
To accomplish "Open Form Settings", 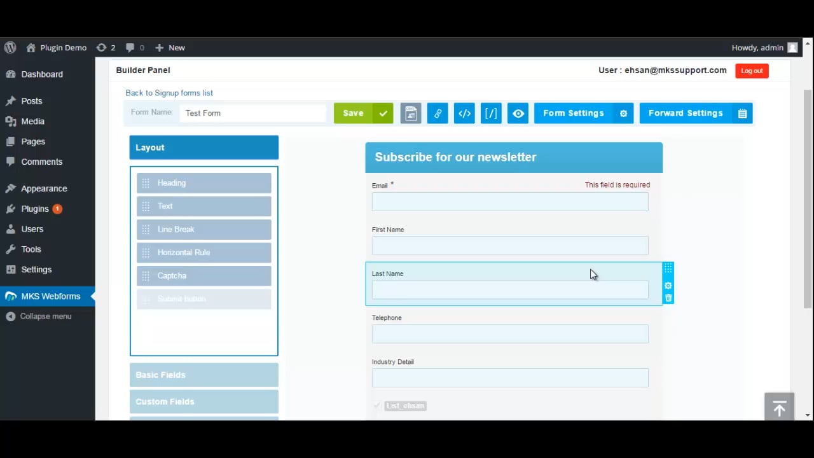I will click(x=574, y=113).
